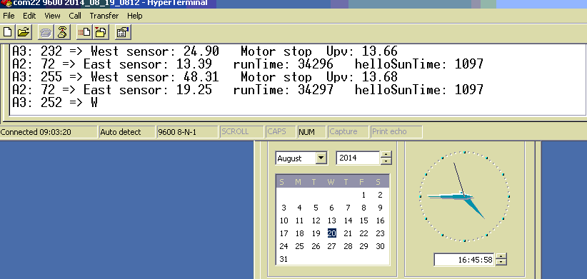Decrease the time with down arrow
Image resolution: width=587 pixels, height=279 pixels.
tap(501, 263)
